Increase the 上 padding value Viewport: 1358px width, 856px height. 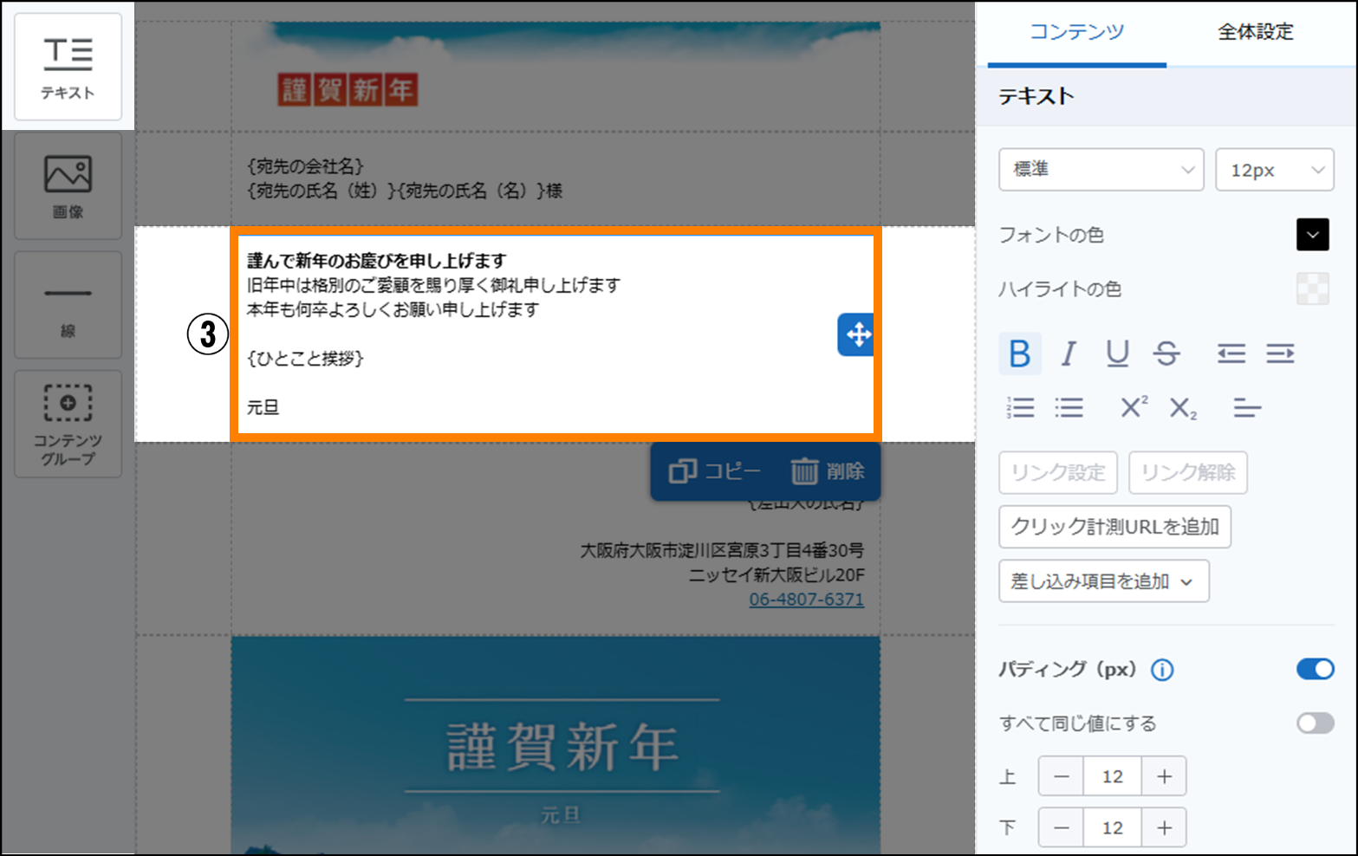coord(1164,776)
